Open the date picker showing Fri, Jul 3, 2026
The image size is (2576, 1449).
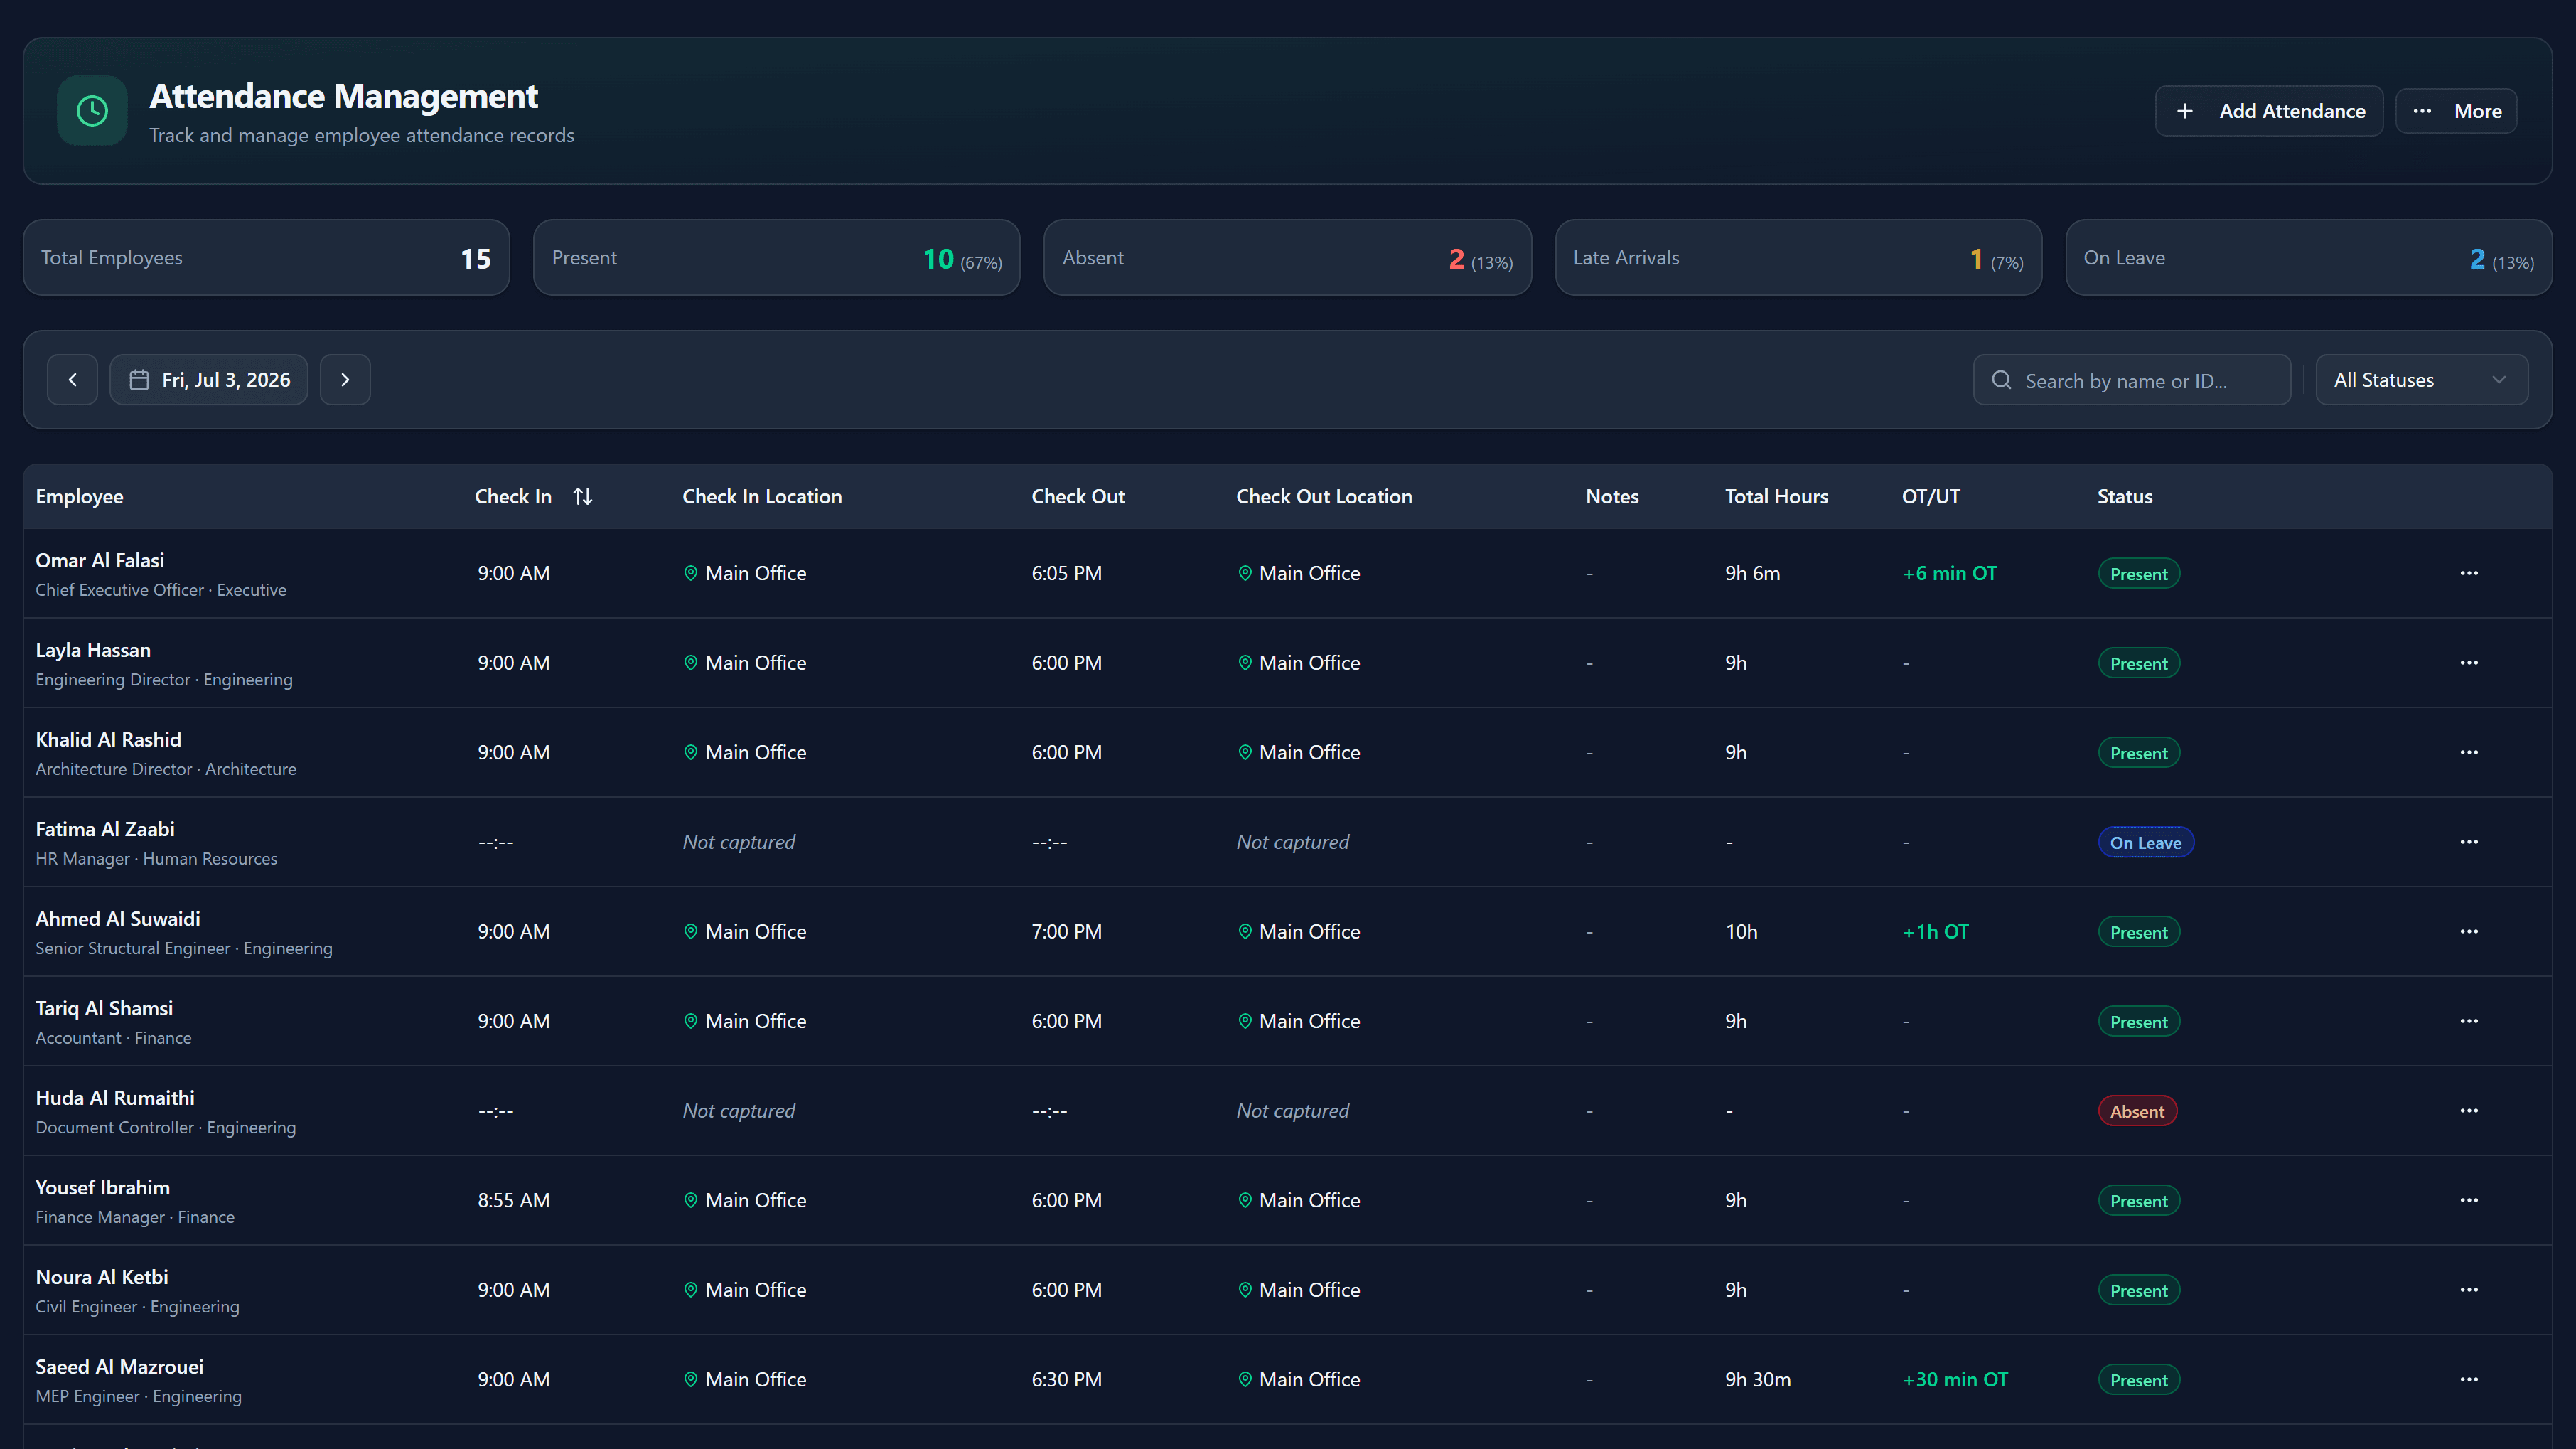tap(209, 380)
